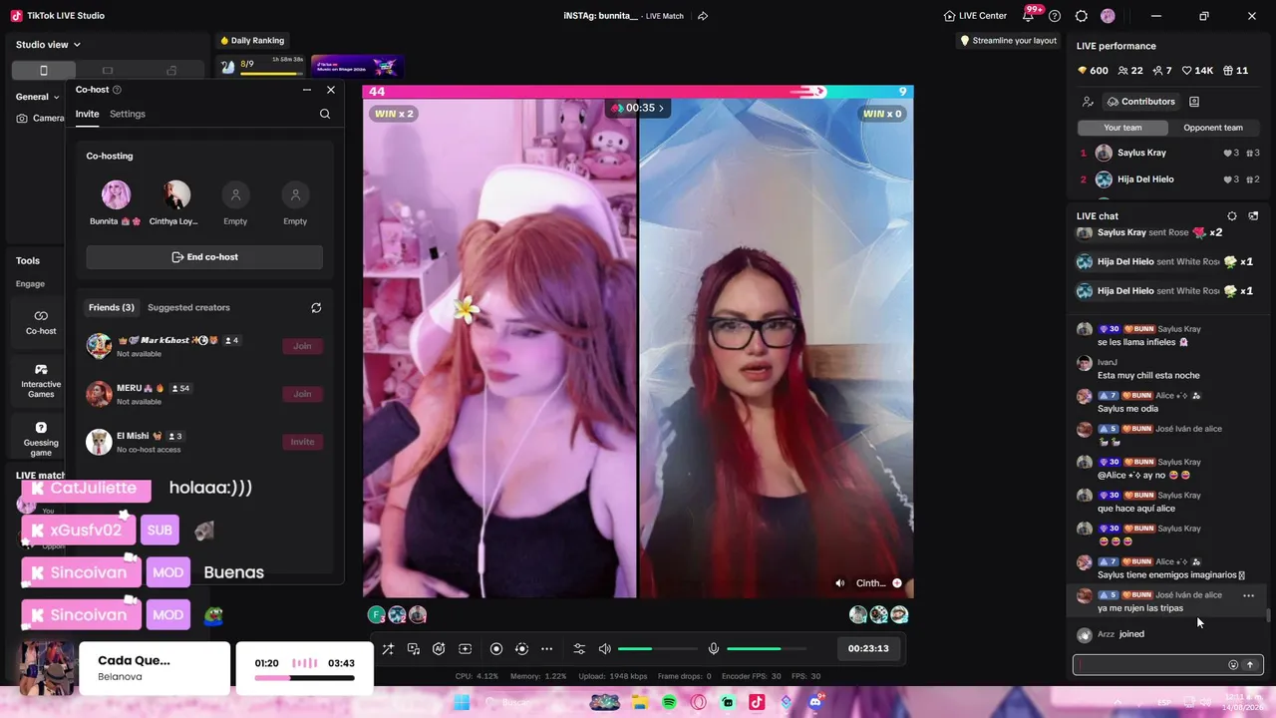Click the replay clip icon
Image resolution: width=1276 pixels, height=718 pixels.
click(x=521, y=648)
